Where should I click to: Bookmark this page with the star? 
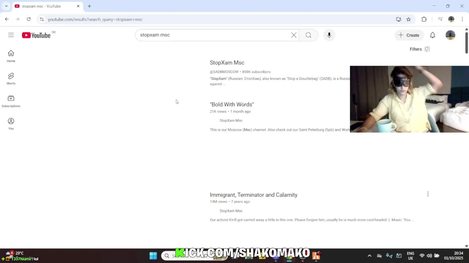coord(409,19)
